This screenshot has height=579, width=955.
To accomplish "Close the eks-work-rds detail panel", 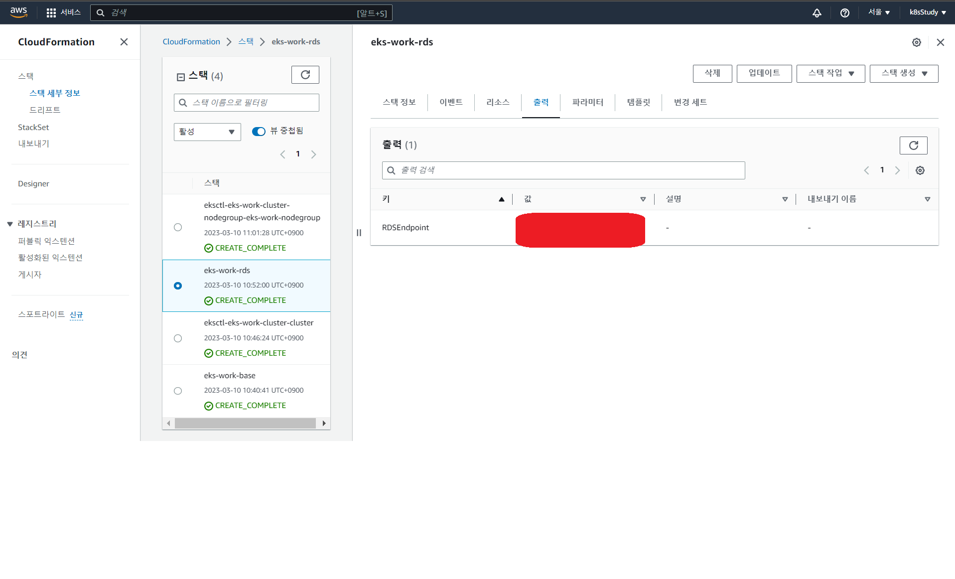I will (941, 42).
